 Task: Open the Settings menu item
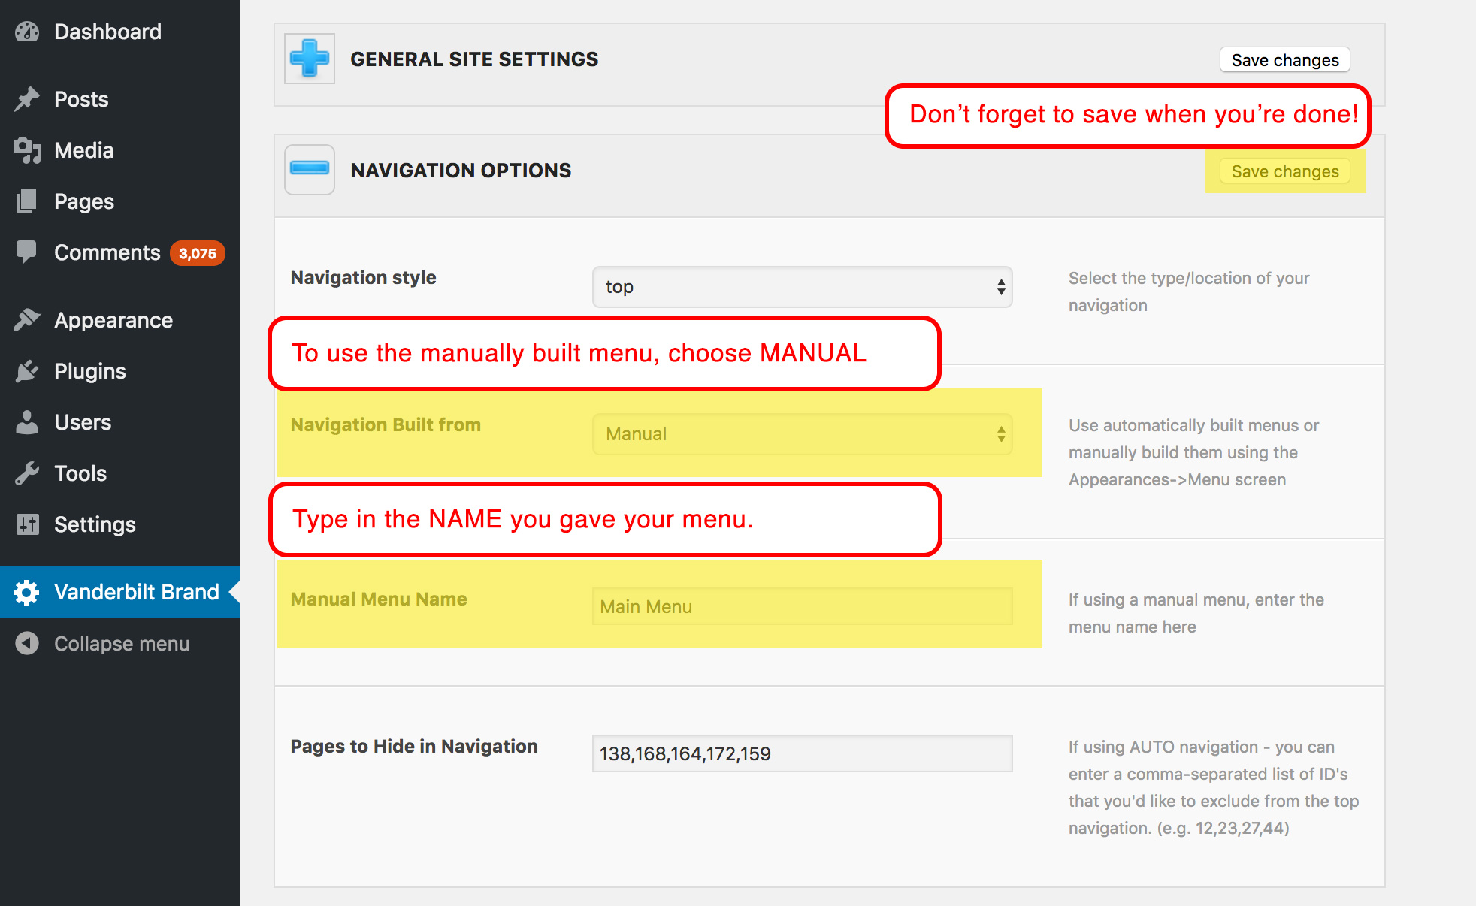click(x=95, y=524)
